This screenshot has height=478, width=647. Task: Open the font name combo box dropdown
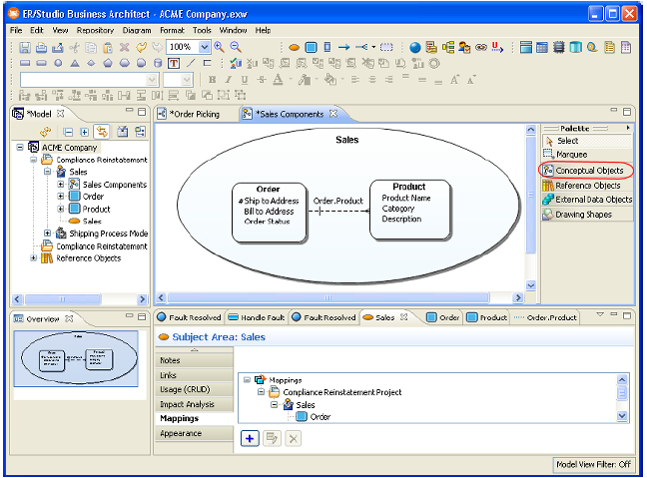click(x=152, y=80)
